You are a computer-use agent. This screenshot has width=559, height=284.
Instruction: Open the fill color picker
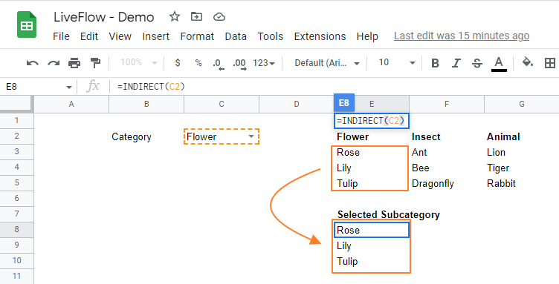tap(528, 62)
